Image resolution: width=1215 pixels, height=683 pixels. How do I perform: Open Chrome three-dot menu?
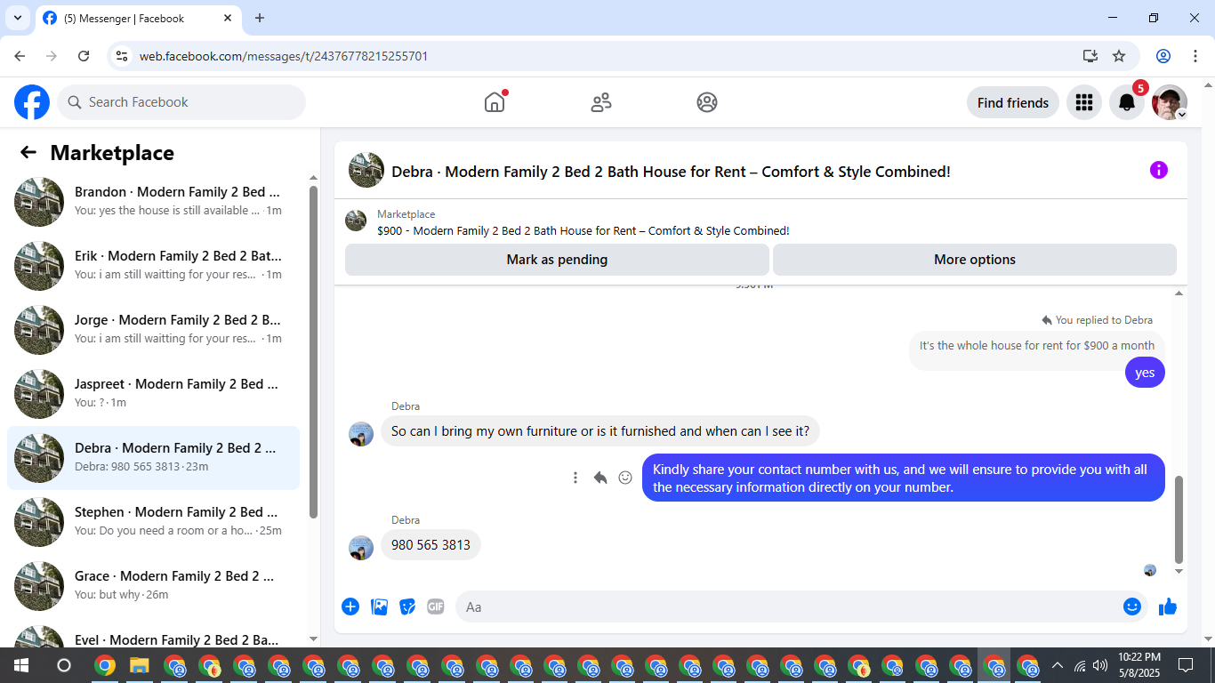point(1194,56)
